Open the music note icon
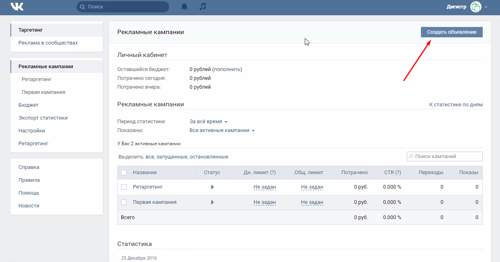Viewport: 500px width, 262px height. (203, 7)
